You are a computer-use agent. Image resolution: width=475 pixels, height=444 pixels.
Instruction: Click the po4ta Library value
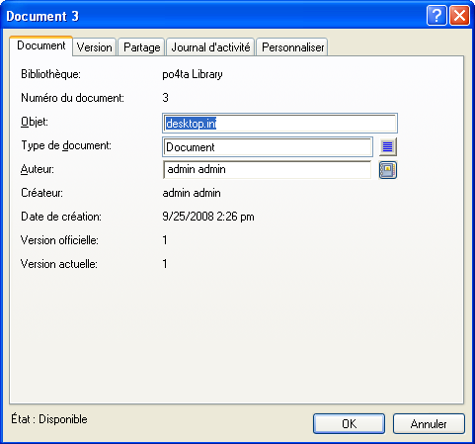193,74
